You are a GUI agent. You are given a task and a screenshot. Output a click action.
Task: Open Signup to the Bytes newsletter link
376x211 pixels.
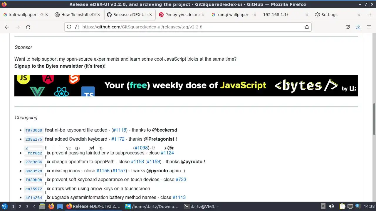point(60,66)
